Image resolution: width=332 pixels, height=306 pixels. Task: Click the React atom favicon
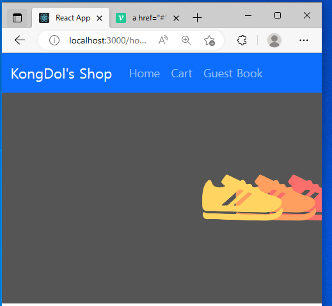click(x=44, y=18)
